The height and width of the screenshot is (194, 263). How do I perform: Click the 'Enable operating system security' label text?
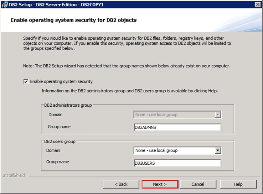click(61, 81)
